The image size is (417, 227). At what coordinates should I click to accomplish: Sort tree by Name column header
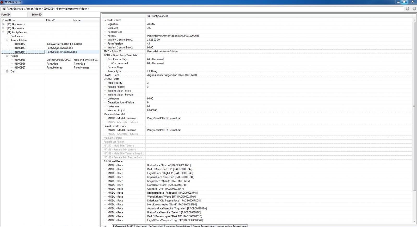(x=85, y=20)
